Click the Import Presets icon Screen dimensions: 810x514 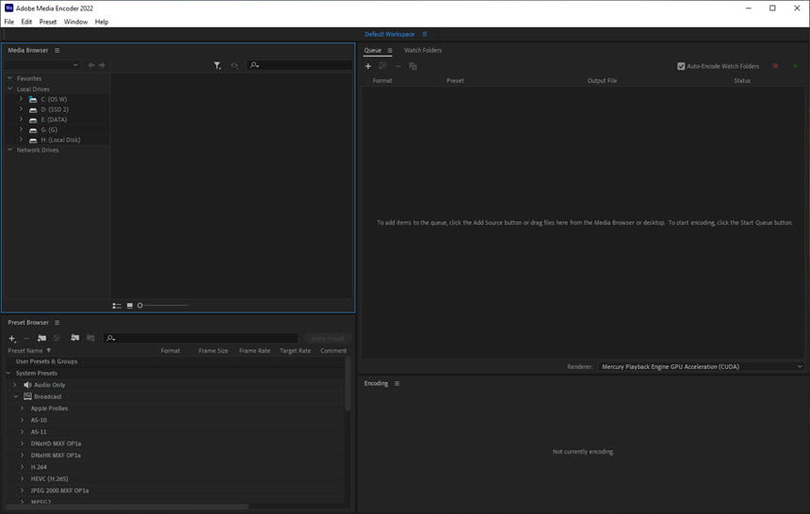click(75, 338)
